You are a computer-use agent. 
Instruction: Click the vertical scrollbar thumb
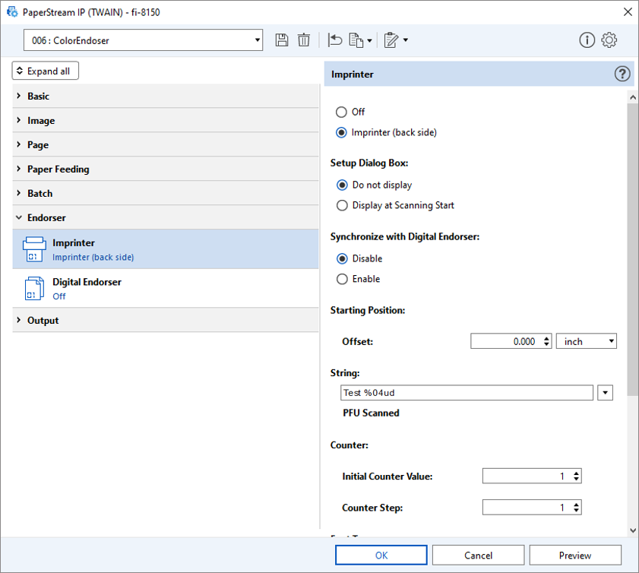tap(632, 249)
